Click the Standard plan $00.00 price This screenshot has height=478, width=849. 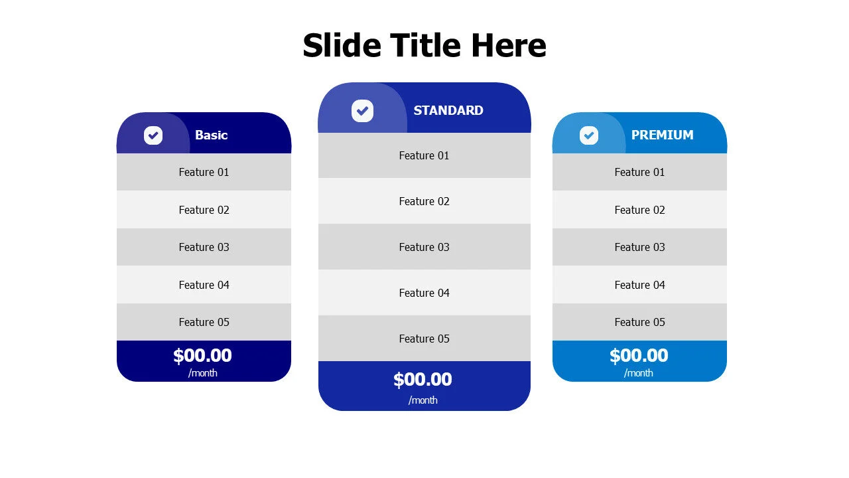tap(423, 380)
